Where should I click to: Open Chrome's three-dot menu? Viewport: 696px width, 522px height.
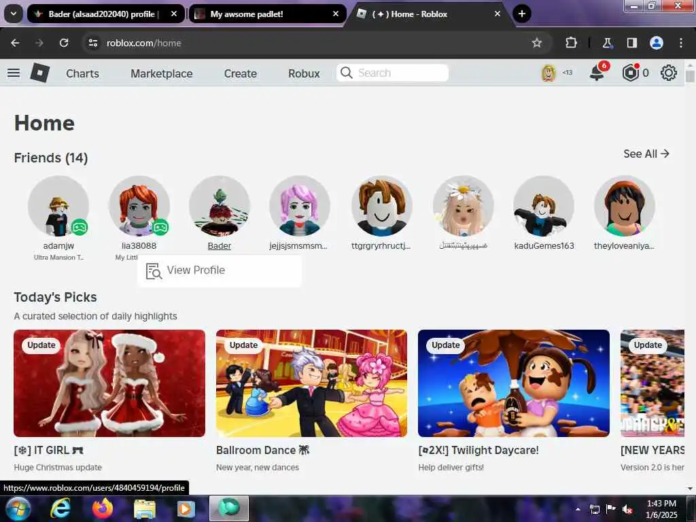(681, 43)
